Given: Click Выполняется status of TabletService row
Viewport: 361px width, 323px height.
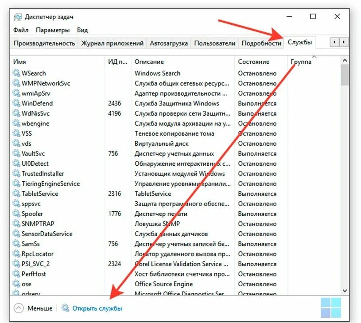Looking at the screenshot, I should click(257, 194).
